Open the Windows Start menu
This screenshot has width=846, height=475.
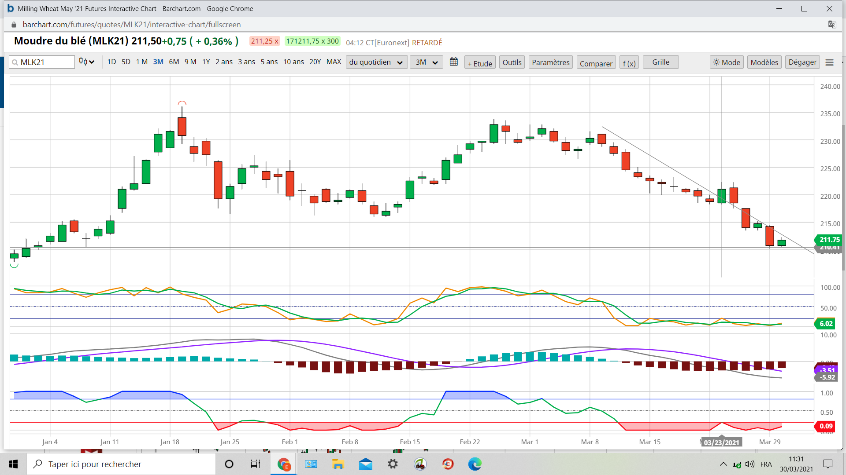pyautogui.click(x=13, y=464)
